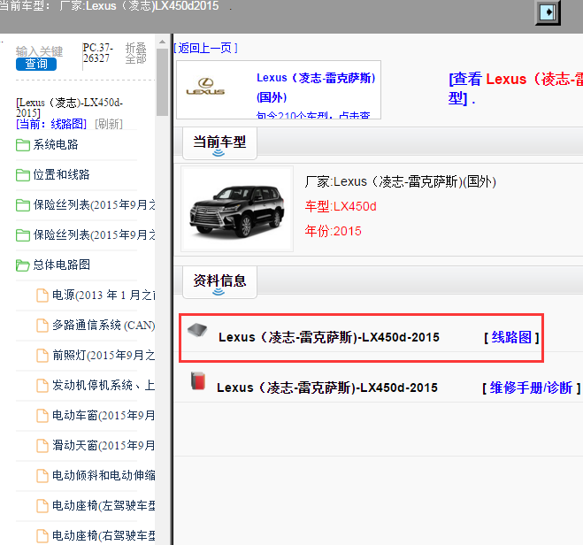Select the 当前车型 tab
The width and height of the screenshot is (583, 545).
[x=219, y=143]
